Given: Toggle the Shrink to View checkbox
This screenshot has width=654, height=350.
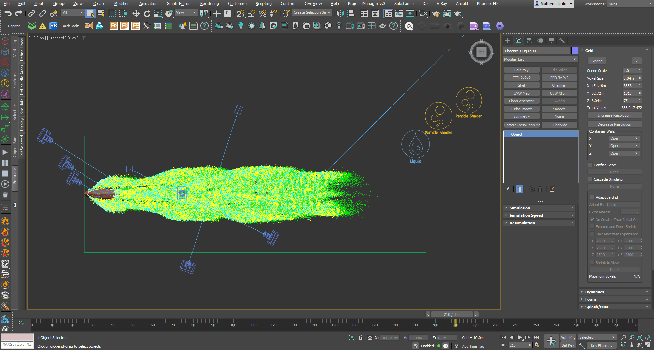Looking at the screenshot, I should click(592, 263).
